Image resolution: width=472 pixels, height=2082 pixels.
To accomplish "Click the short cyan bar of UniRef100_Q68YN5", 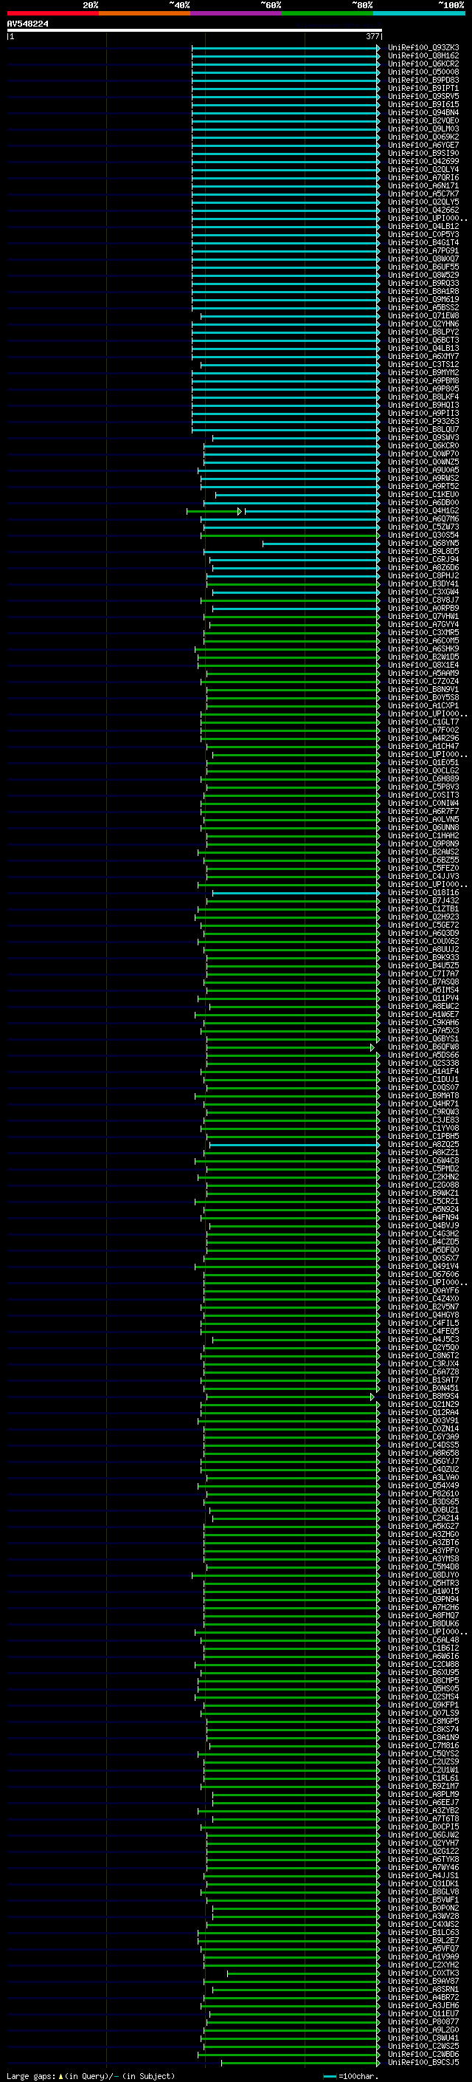I will pyautogui.click(x=321, y=543).
